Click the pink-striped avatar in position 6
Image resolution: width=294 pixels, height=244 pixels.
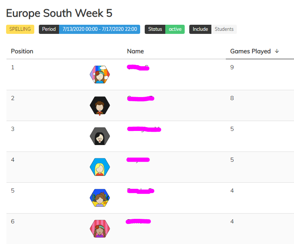tap(100, 229)
